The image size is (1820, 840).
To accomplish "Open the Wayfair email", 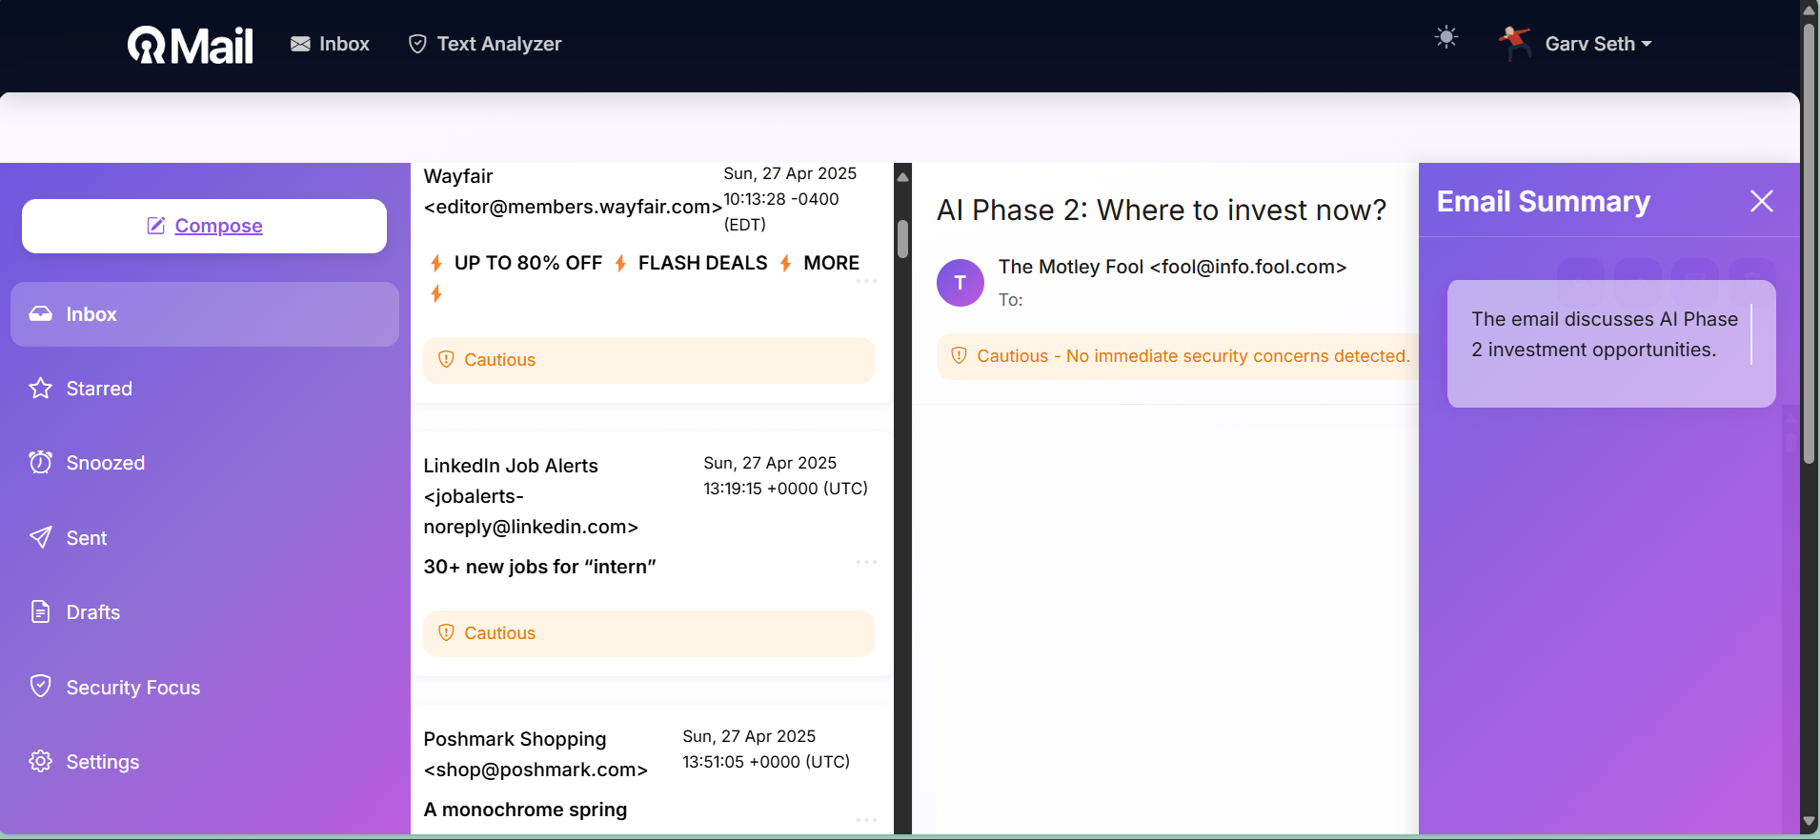I will coord(652,281).
